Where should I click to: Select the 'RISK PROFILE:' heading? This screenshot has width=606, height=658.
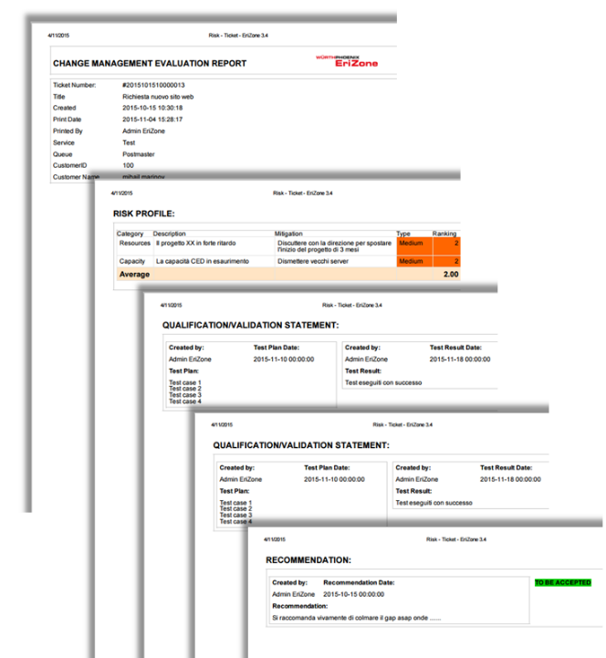coord(144,214)
